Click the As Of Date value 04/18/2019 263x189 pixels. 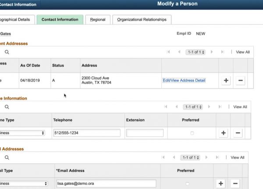30,80
